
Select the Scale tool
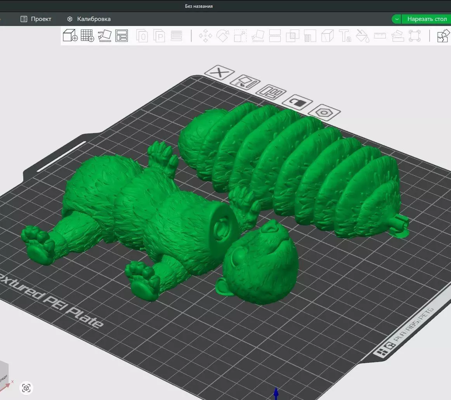pos(240,36)
